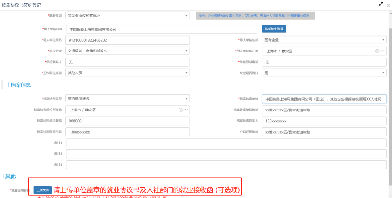Screen dimensions: 392x198
Task: Focus the 档案转寄单位 input field
Action: 324,99
